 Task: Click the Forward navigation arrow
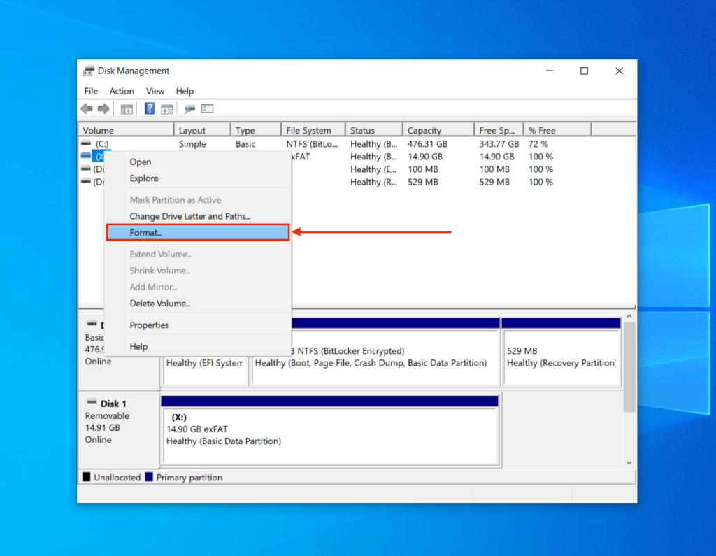click(103, 108)
